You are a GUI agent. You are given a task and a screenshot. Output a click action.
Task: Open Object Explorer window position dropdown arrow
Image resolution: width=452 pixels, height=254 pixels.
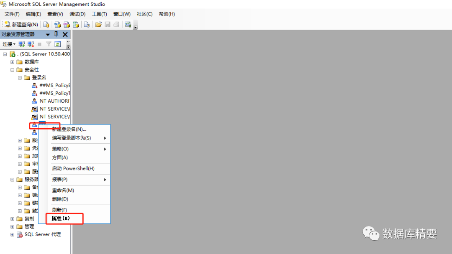(x=48, y=35)
